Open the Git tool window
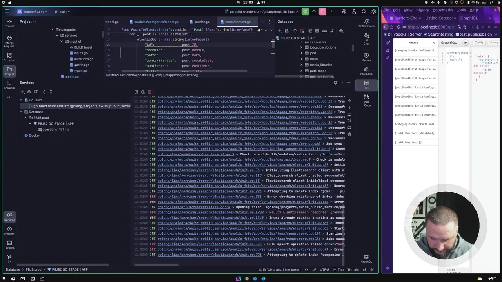 tap(9, 258)
